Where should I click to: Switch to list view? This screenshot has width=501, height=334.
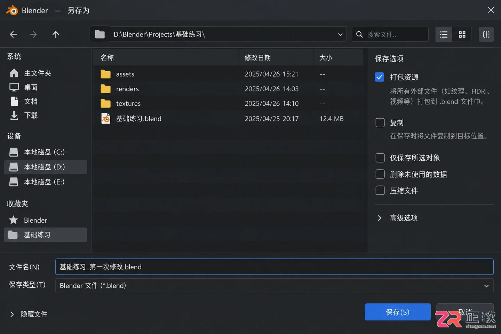click(444, 34)
